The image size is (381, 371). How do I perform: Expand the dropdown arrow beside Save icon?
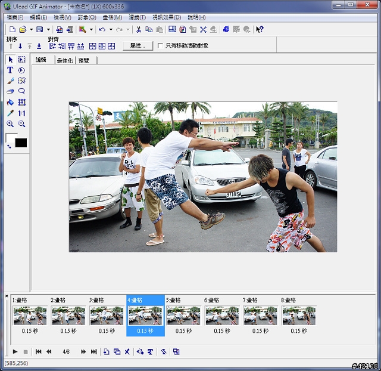pyautogui.click(x=48, y=29)
